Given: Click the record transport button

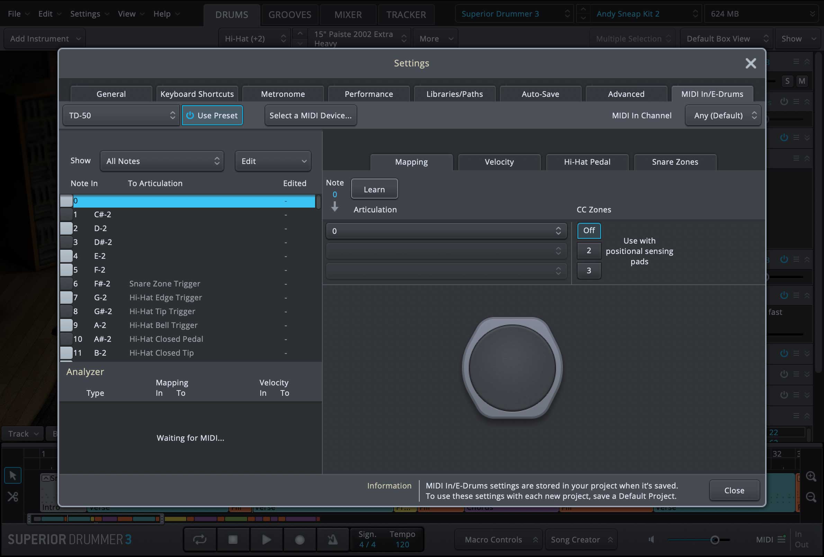Looking at the screenshot, I should (x=299, y=539).
